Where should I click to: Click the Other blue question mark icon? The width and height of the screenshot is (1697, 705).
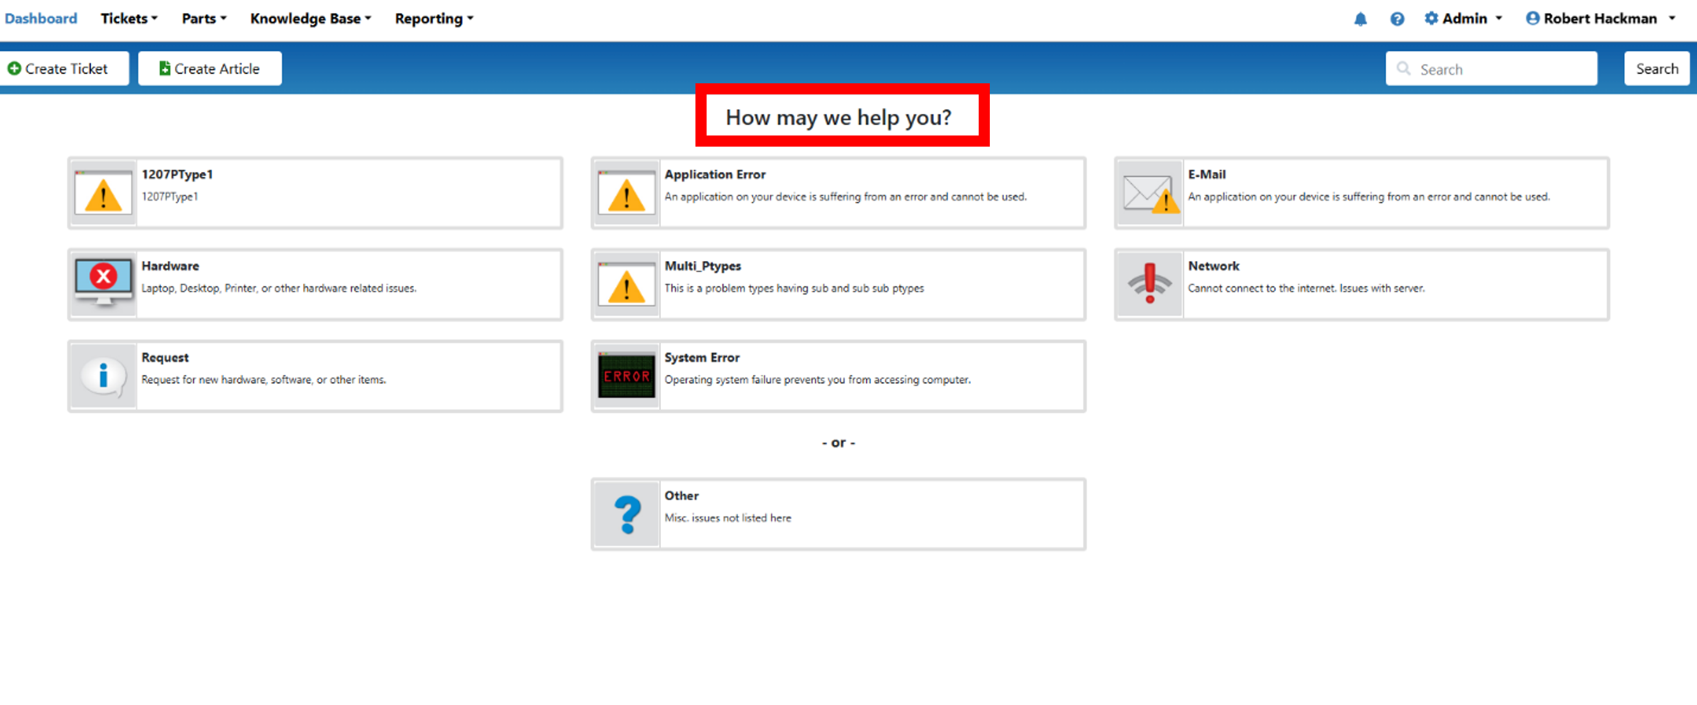627,514
